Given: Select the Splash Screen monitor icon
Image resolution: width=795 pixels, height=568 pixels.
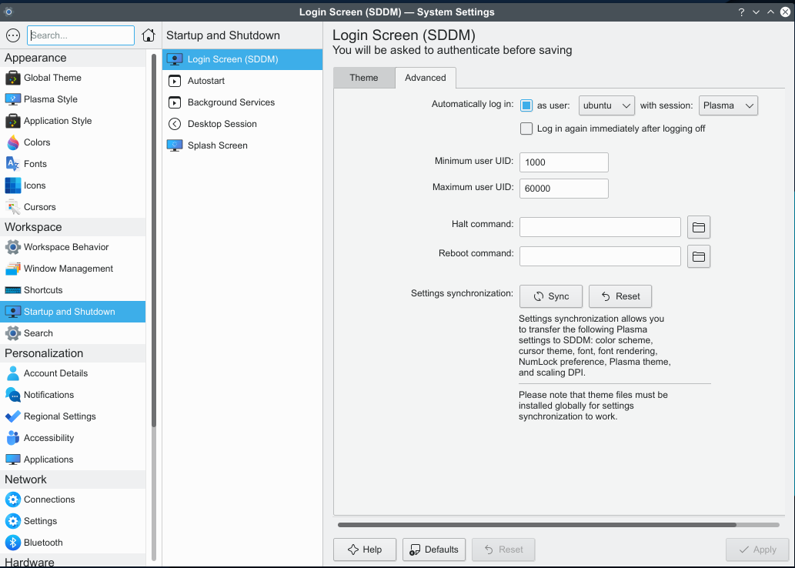Looking at the screenshot, I should click(174, 145).
